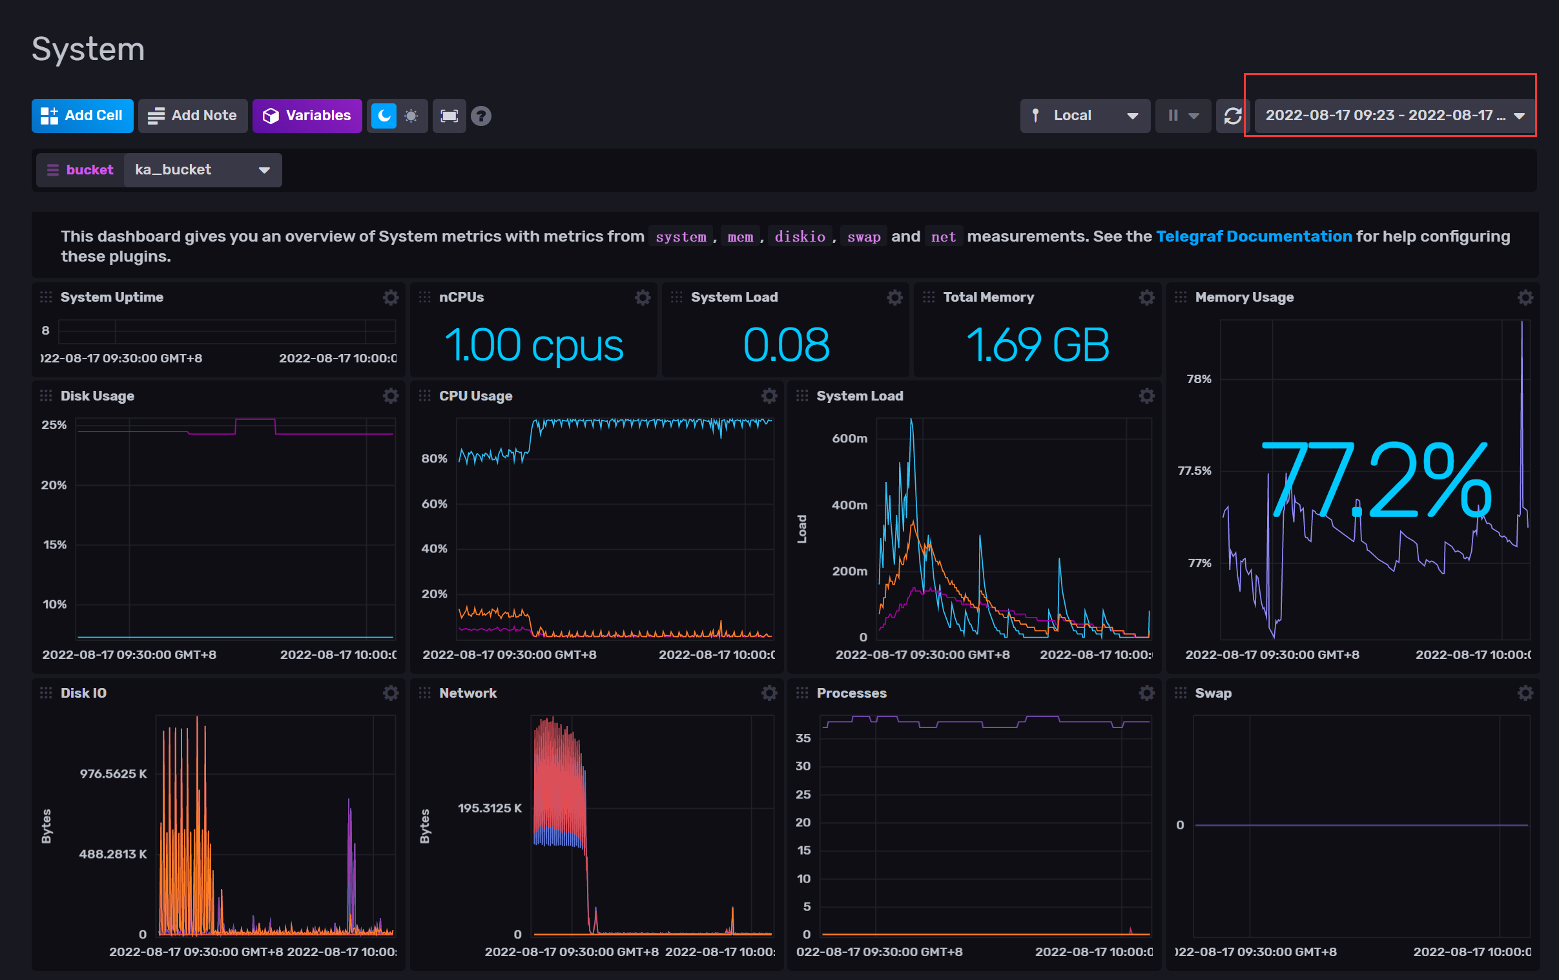
Task: Open Swap cell settings gear
Action: (x=1525, y=693)
